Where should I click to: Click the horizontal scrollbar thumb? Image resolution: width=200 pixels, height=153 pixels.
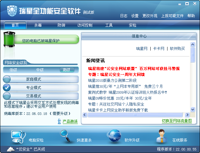tap(135, 115)
